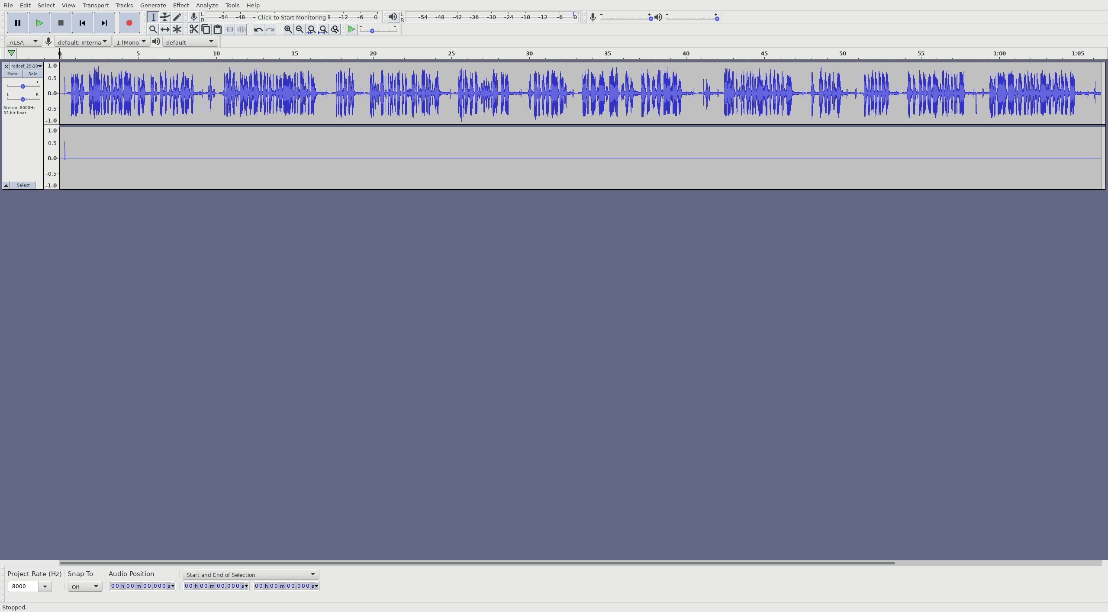Open the rodosf_29-10 track name dropdown
The height and width of the screenshot is (612, 1108).
(40, 66)
